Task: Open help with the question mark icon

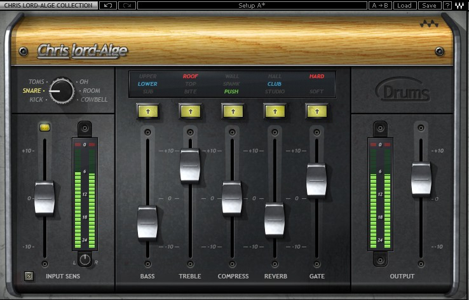Action: (x=447, y=5)
